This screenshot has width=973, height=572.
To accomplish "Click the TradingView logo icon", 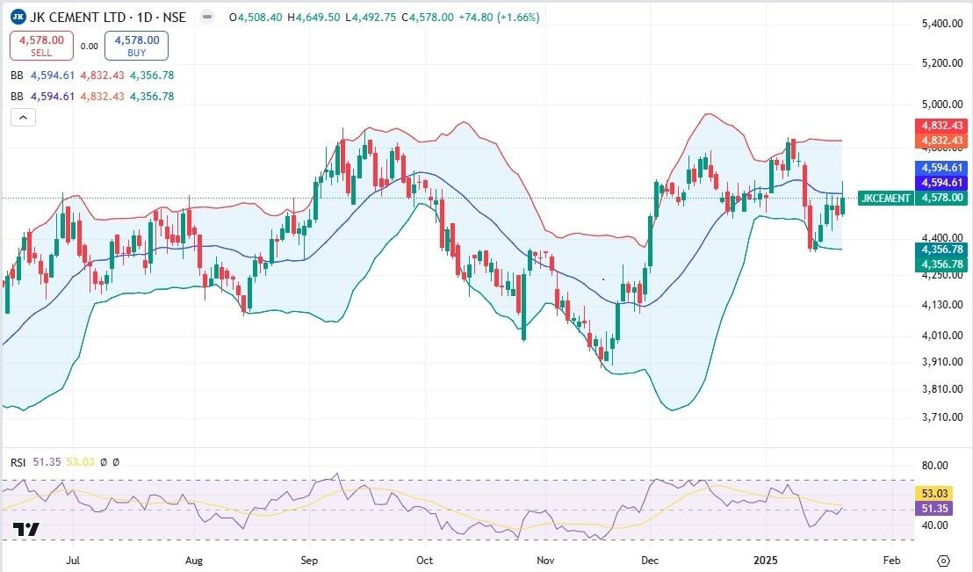I will (26, 529).
